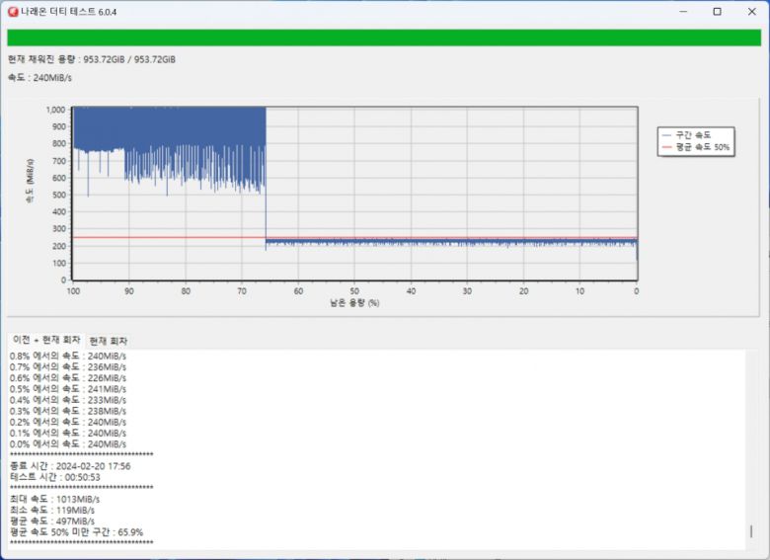Click the 테스트 시간 00:50:53 log line
The image size is (770, 560).
pyautogui.click(x=55, y=476)
